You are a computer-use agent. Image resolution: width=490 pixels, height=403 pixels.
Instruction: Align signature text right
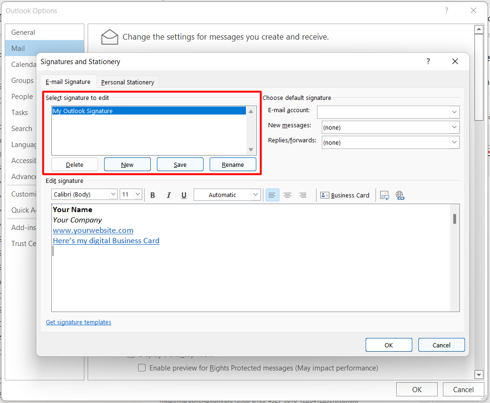[303, 195]
